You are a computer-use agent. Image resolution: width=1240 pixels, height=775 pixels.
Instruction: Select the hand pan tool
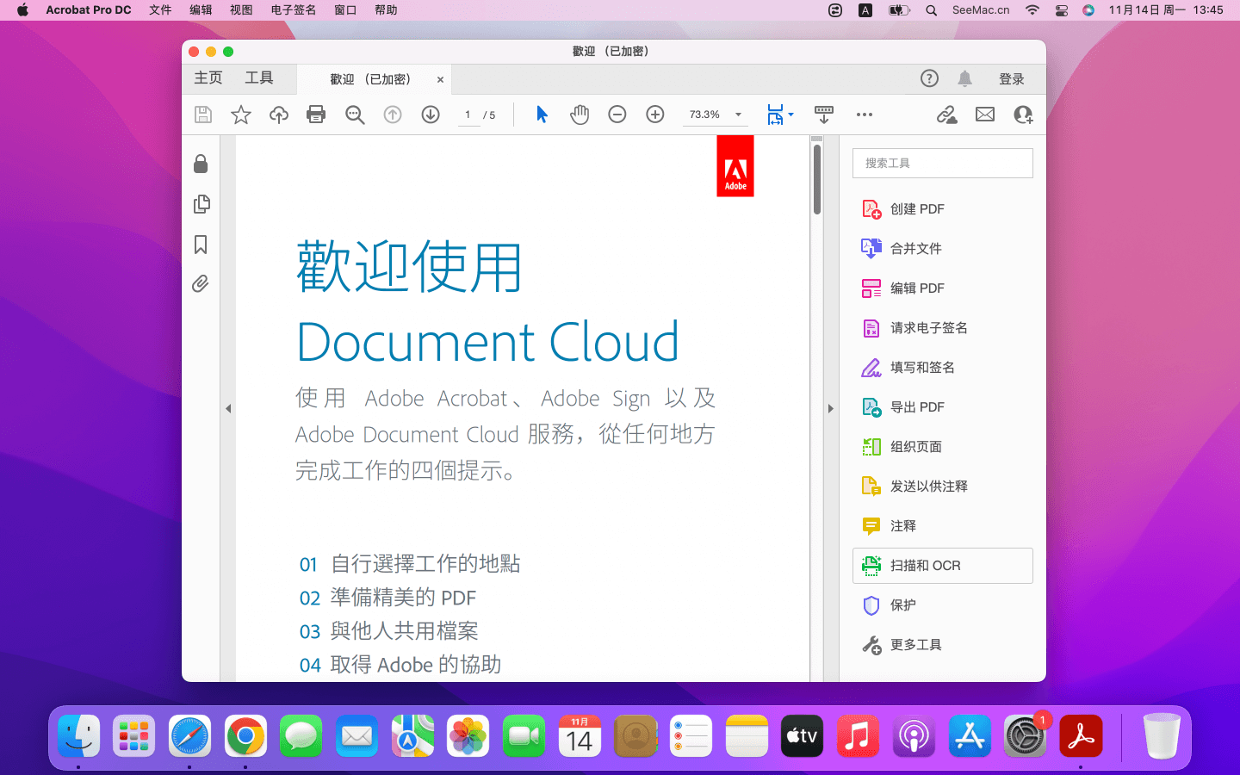point(580,115)
